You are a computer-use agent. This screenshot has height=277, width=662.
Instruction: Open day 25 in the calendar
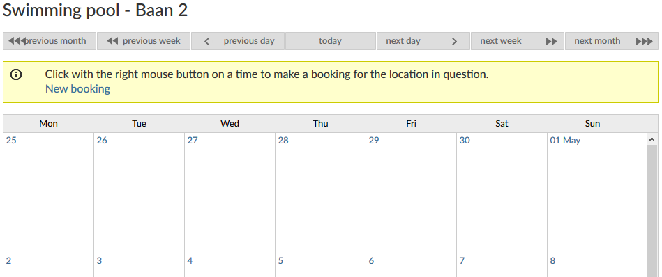point(11,140)
